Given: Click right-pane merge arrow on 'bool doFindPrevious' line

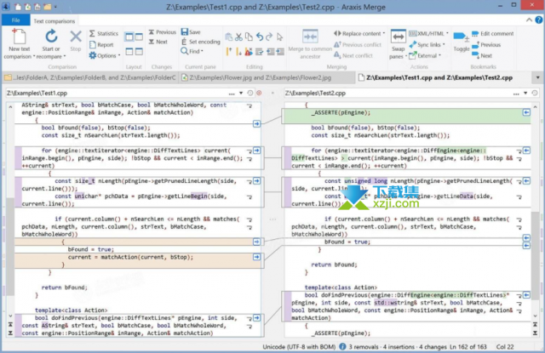Looking at the screenshot, I should (526, 295).
